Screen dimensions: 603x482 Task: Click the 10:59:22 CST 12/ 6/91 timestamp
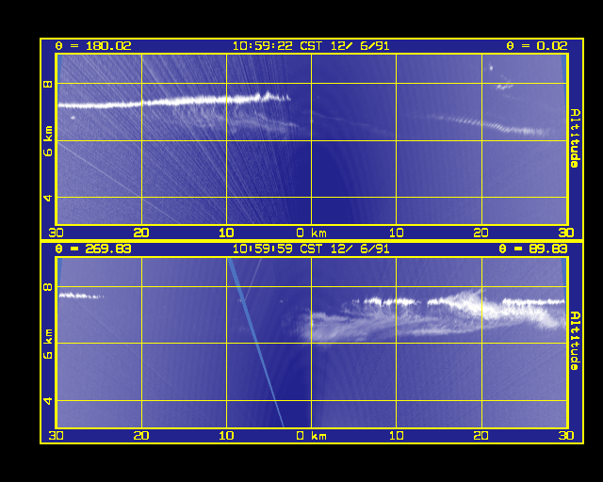click(311, 46)
